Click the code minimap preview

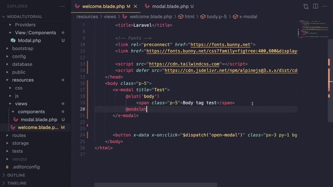pos(313,29)
